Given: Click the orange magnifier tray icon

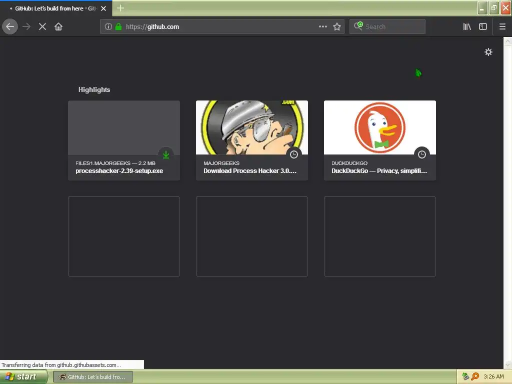Looking at the screenshot, I should pos(475,376).
